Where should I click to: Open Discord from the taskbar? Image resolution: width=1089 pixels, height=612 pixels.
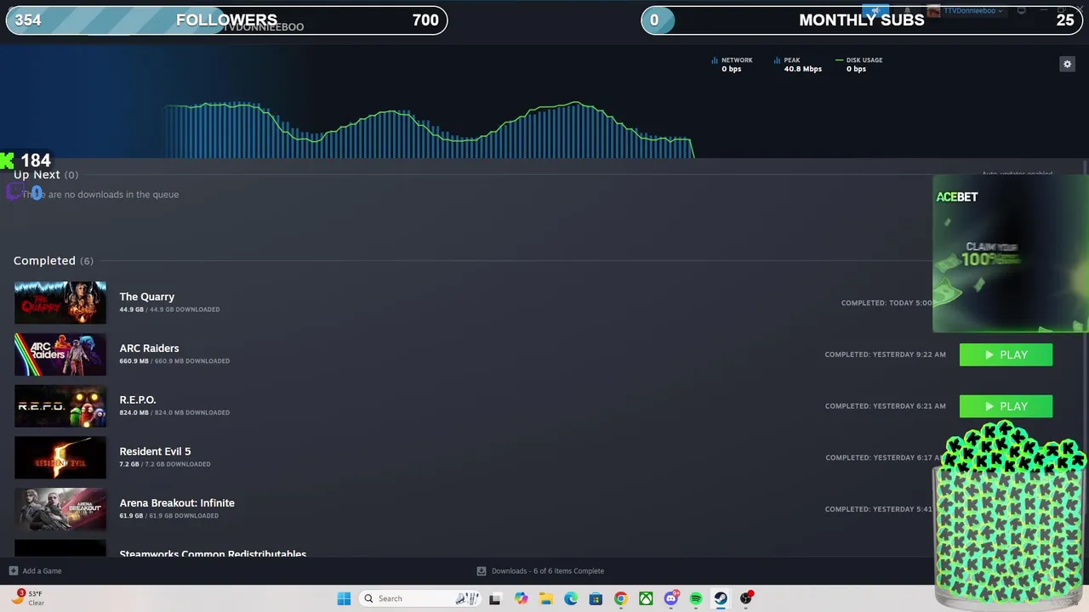pos(671,598)
